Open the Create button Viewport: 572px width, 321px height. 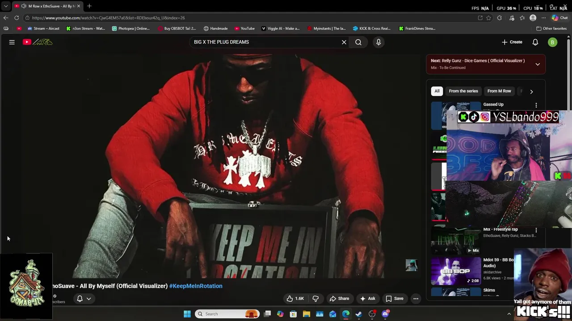(512, 42)
